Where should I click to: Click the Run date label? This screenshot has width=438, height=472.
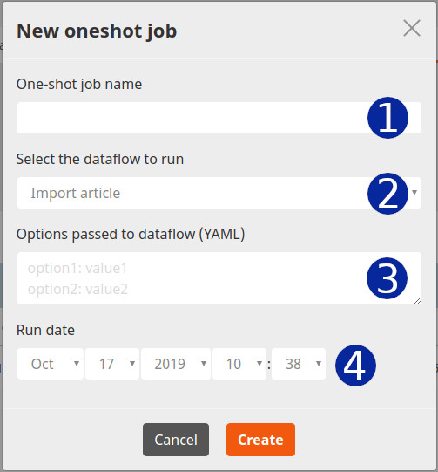coord(45,330)
